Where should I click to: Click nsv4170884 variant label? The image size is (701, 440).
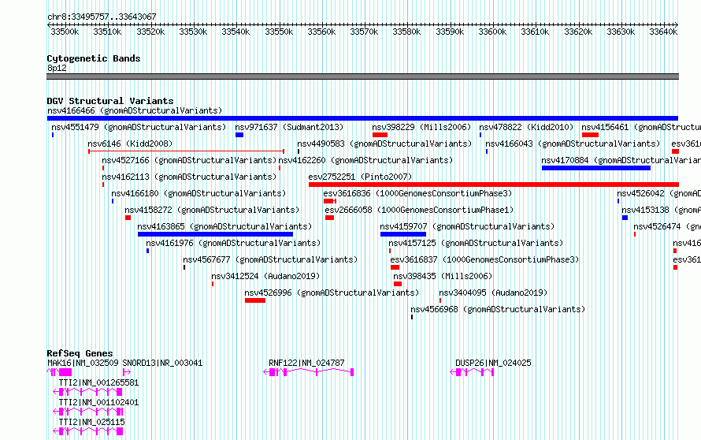point(621,160)
